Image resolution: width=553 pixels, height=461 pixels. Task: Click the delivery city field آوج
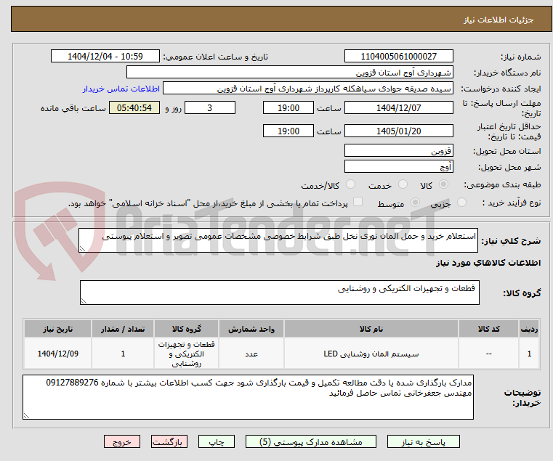point(398,167)
